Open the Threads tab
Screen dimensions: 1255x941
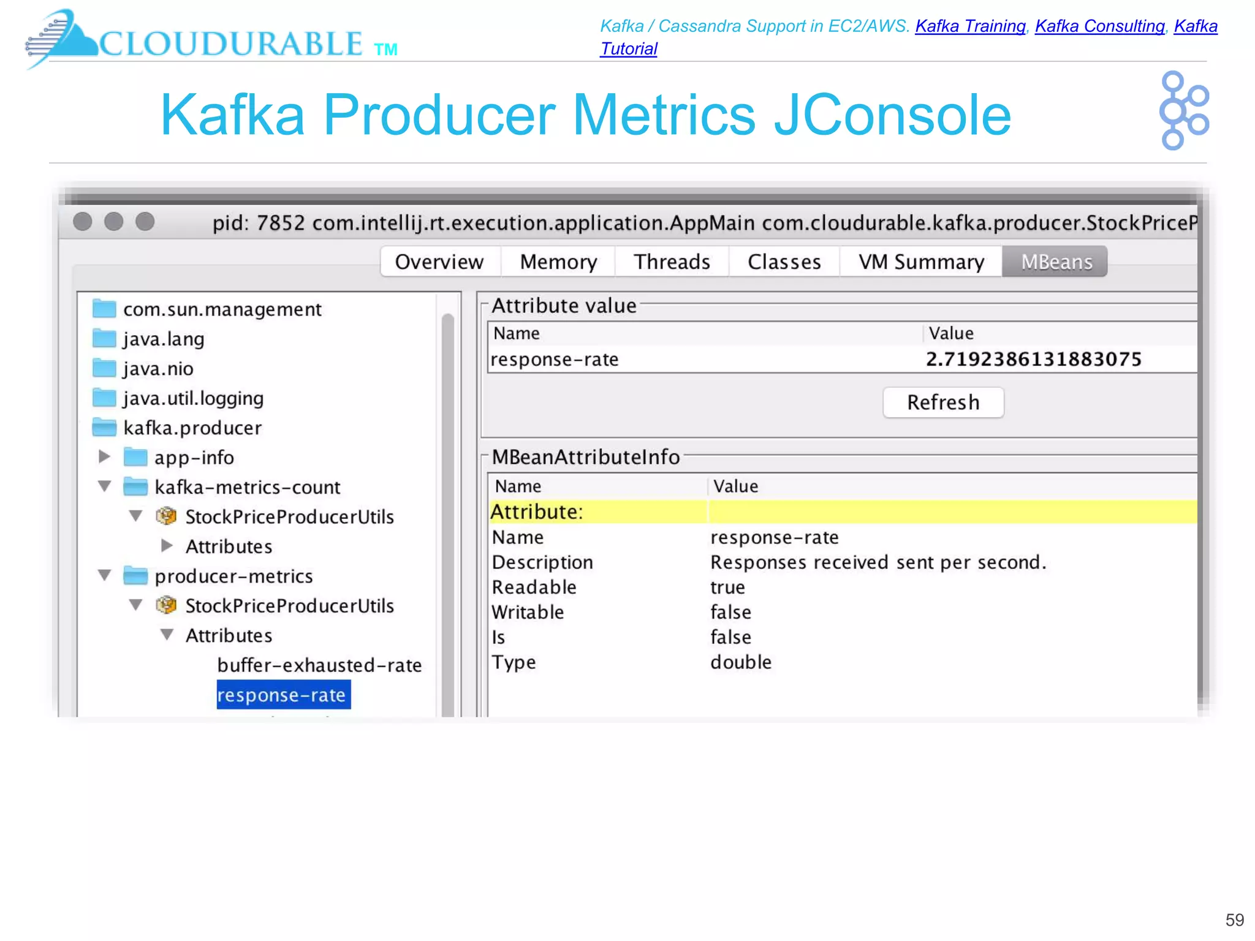click(672, 262)
